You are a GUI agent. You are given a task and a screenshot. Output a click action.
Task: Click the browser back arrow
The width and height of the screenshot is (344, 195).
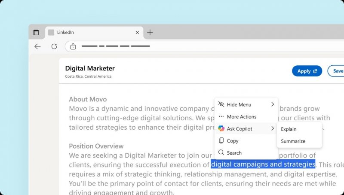tap(37, 46)
